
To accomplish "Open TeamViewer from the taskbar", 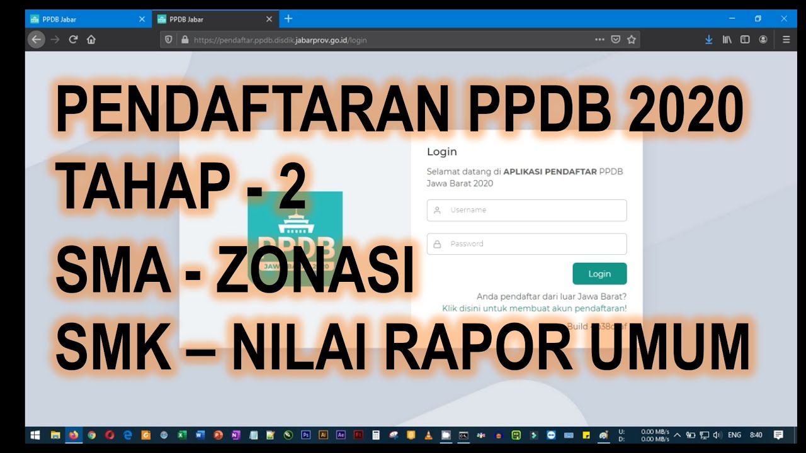I will pos(551,435).
